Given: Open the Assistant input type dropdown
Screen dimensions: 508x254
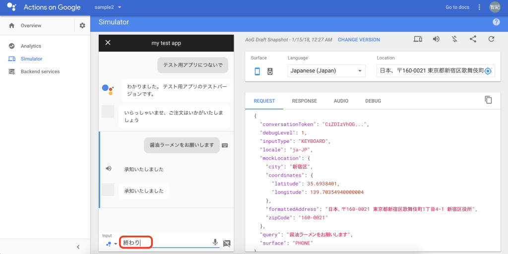Looking at the screenshot, I should tap(111, 244).
